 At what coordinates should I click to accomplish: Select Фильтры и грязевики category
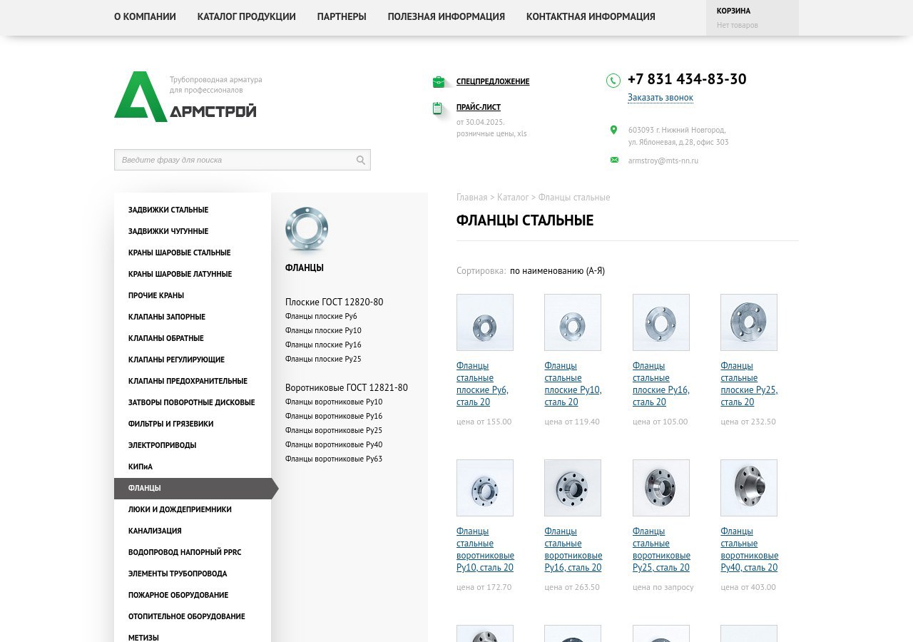[x=193, y=424]
